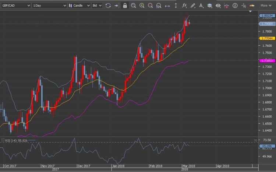Toggle the chart lock padlock icon
The image size is (276, 172).
point(125,6)
